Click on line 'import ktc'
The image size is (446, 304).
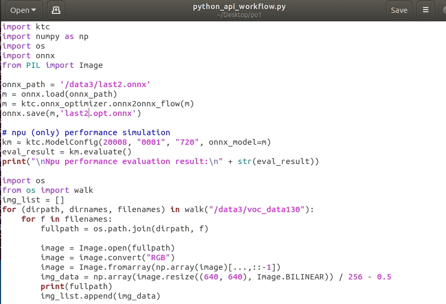point(26,27)
